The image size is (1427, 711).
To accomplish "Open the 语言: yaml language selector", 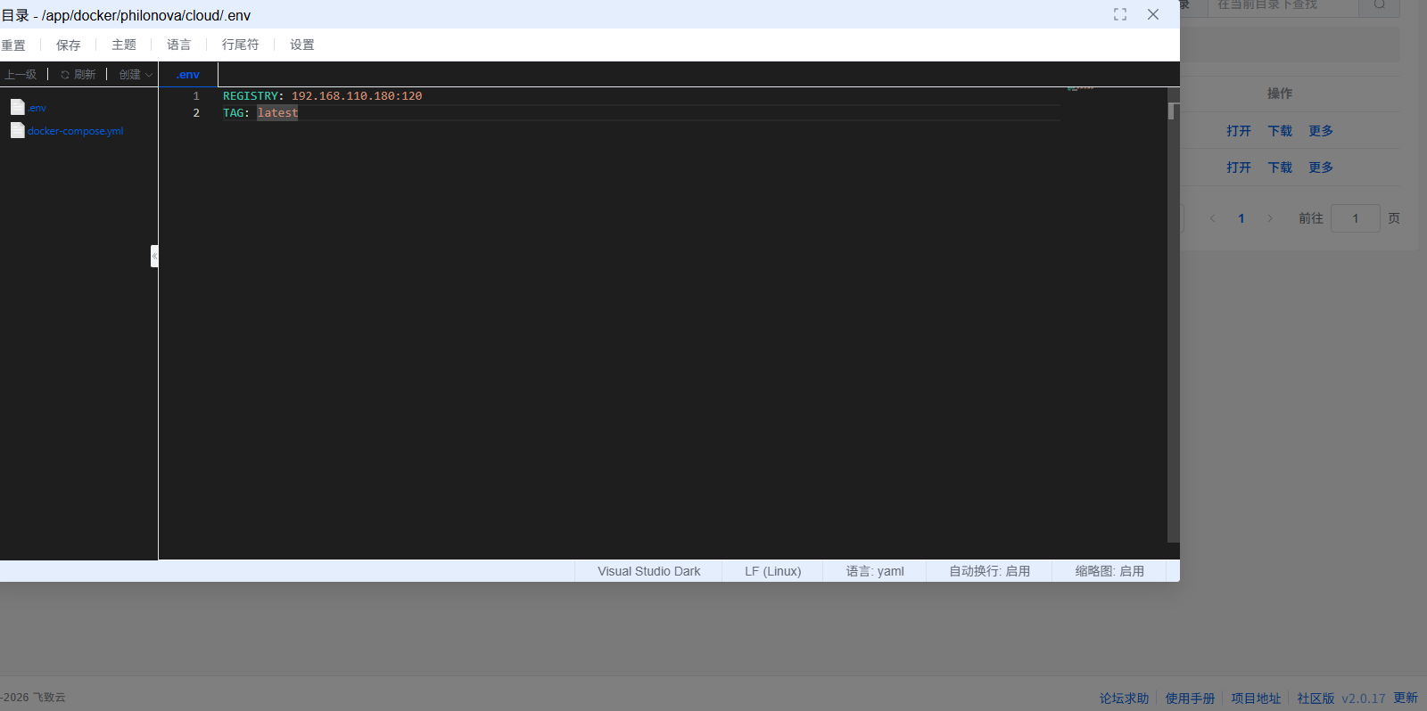I will [x=875, y=571].
